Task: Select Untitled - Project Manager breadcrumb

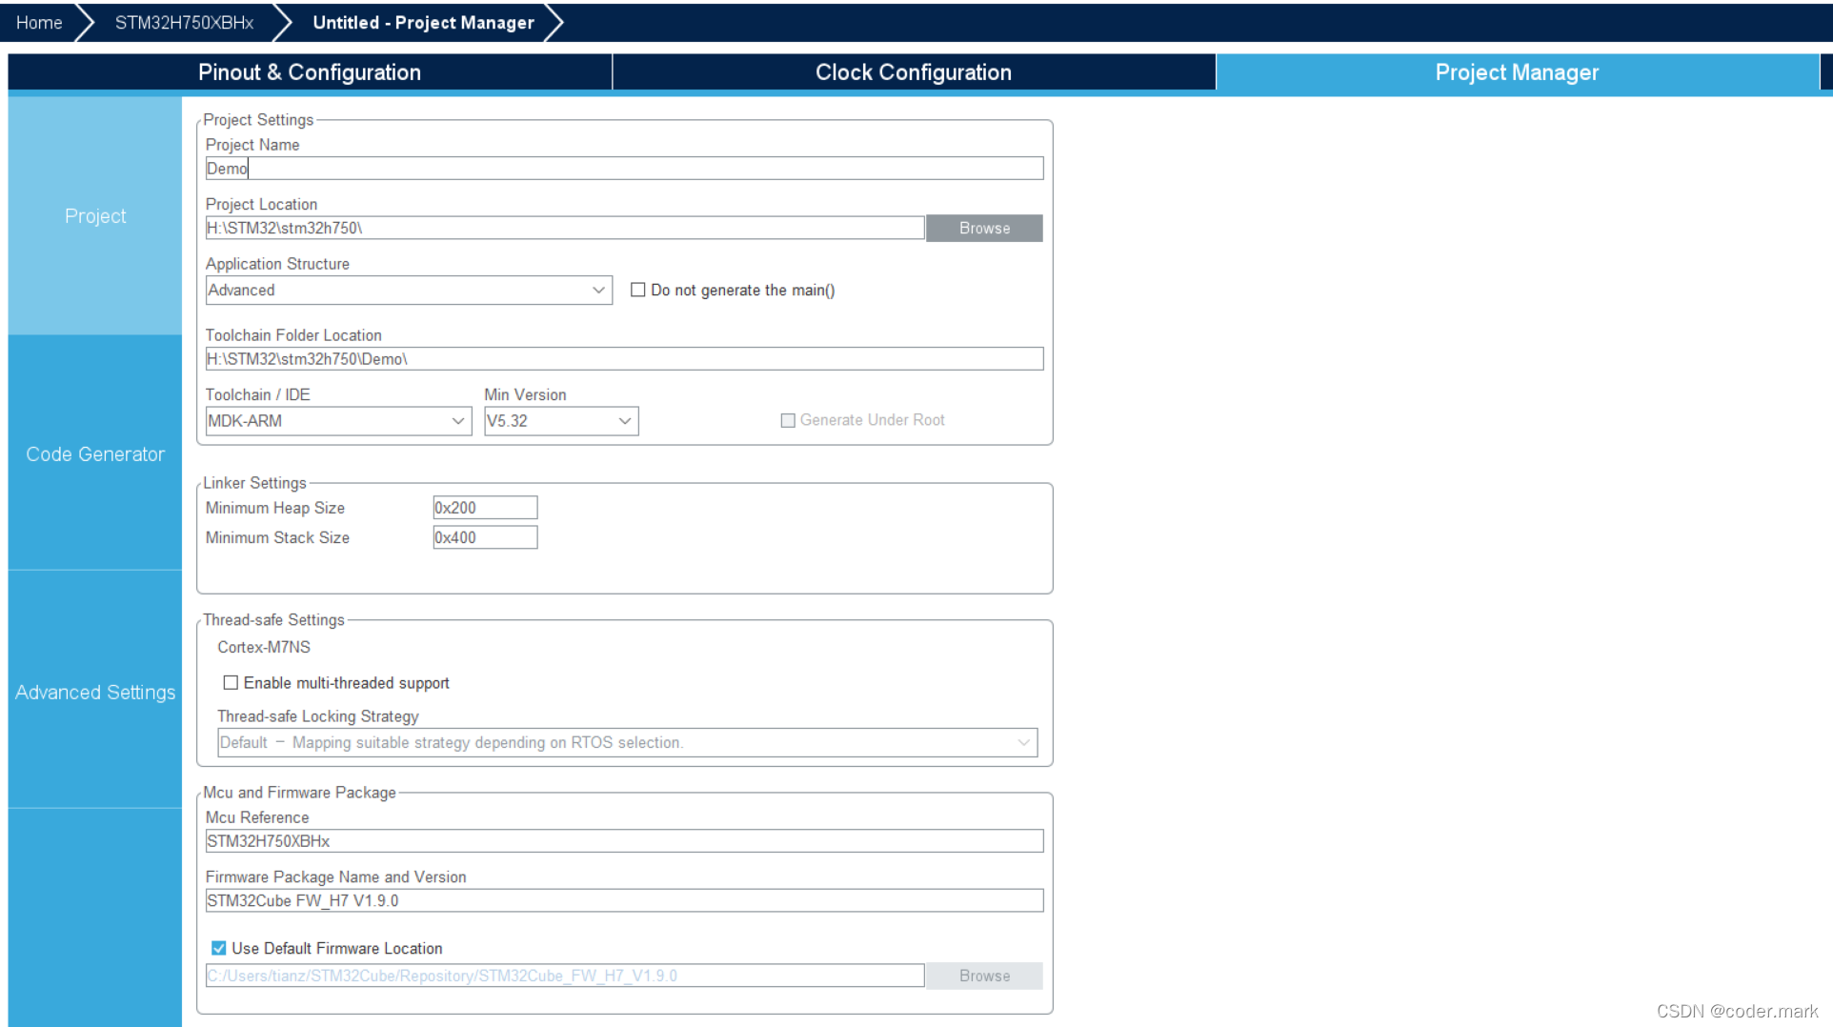Action: 423,23
